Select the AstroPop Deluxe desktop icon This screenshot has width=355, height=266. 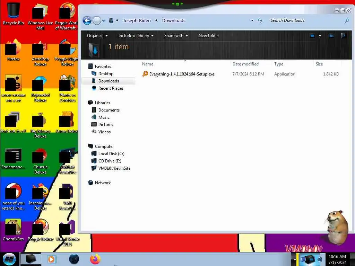click(40, 53)
